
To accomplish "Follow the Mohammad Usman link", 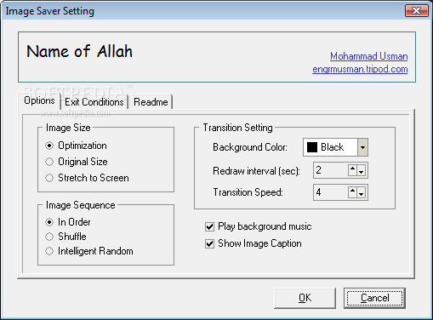I will (x=369, y=56).
